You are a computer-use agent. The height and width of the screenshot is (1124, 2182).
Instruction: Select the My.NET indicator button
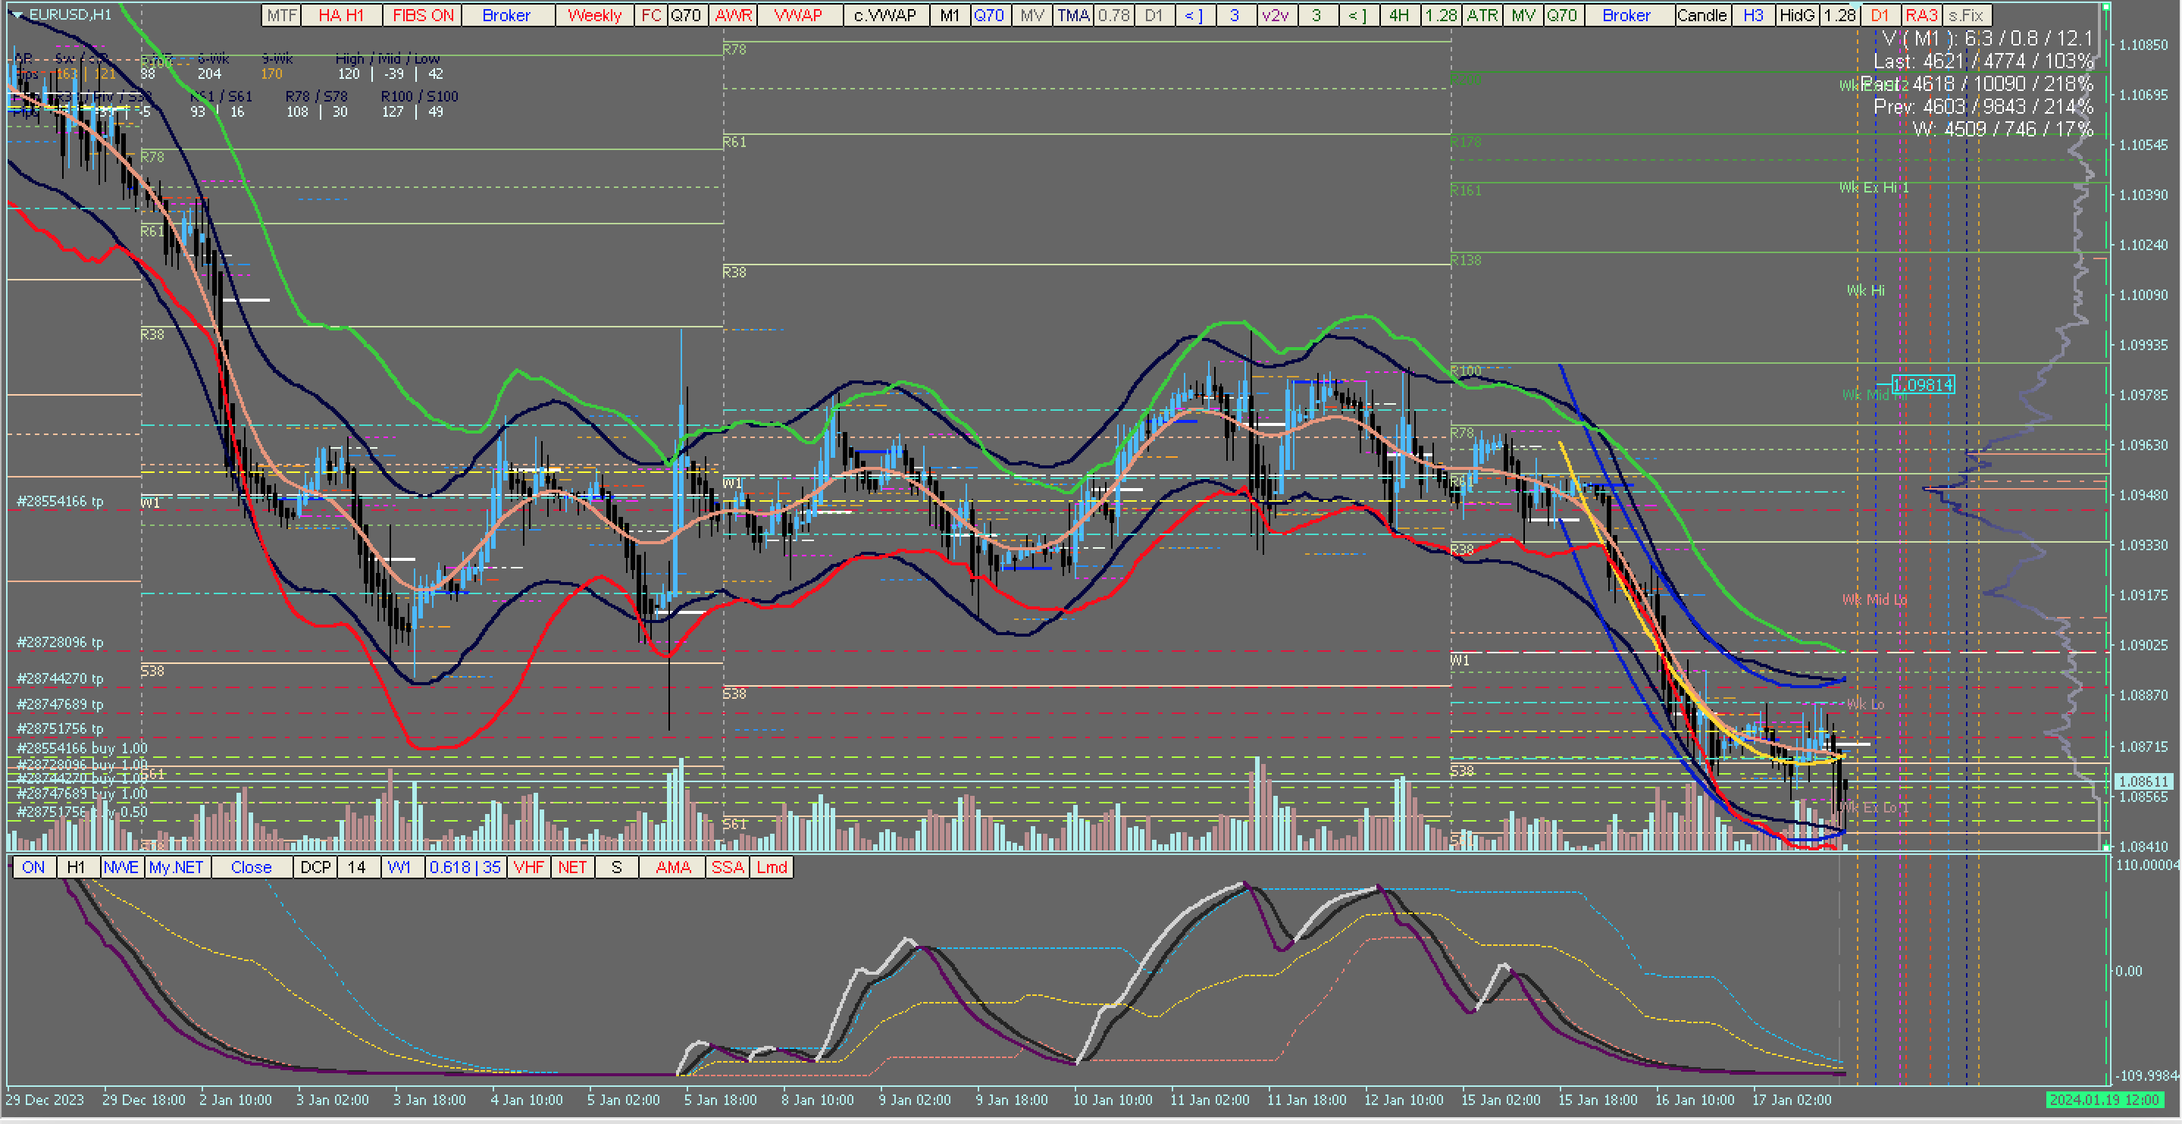176,867
